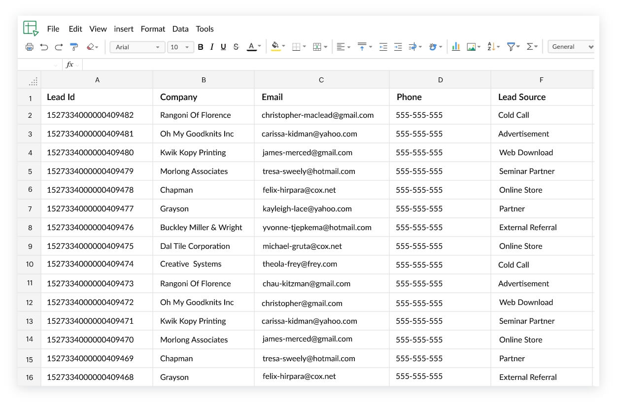Toggle Strikethrough formatting
Image resolution: width=617 pixels, height=406 pixels.
(x=236, y=47)
